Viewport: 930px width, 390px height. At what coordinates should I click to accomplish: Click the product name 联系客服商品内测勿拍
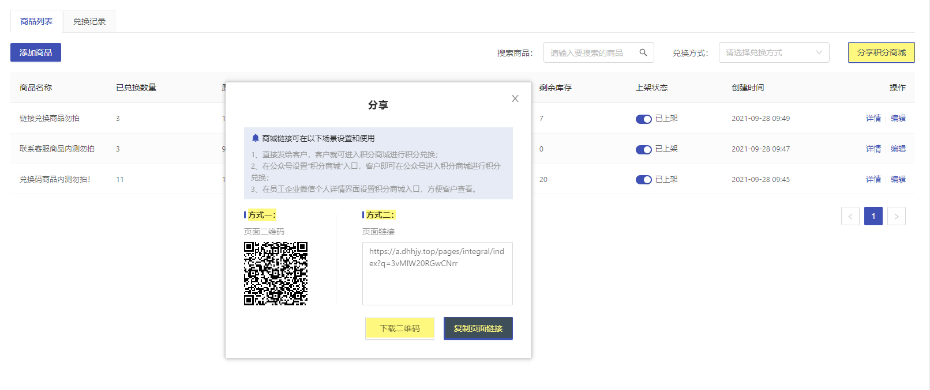(x=57, y=149)
